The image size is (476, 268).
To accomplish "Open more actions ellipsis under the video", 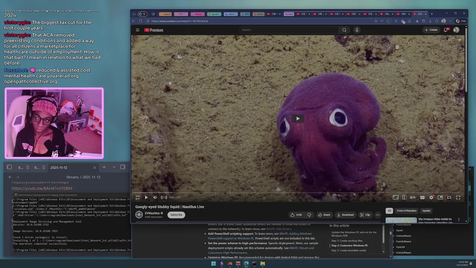I will [378, 215].
